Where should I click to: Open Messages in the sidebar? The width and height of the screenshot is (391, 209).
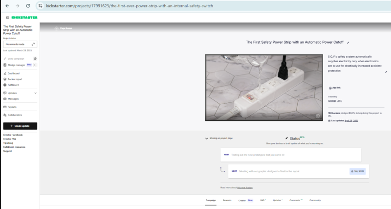[13, 98]
